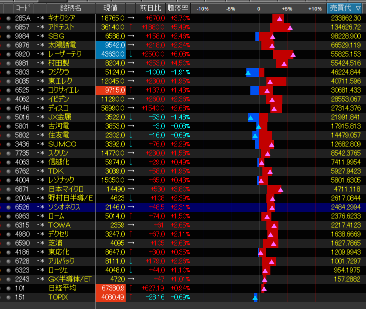The height and width of the screenshot is (309, 366).
Task: Click the 日経平均 index value 67380.9
Action: click(x=111, y=288)
